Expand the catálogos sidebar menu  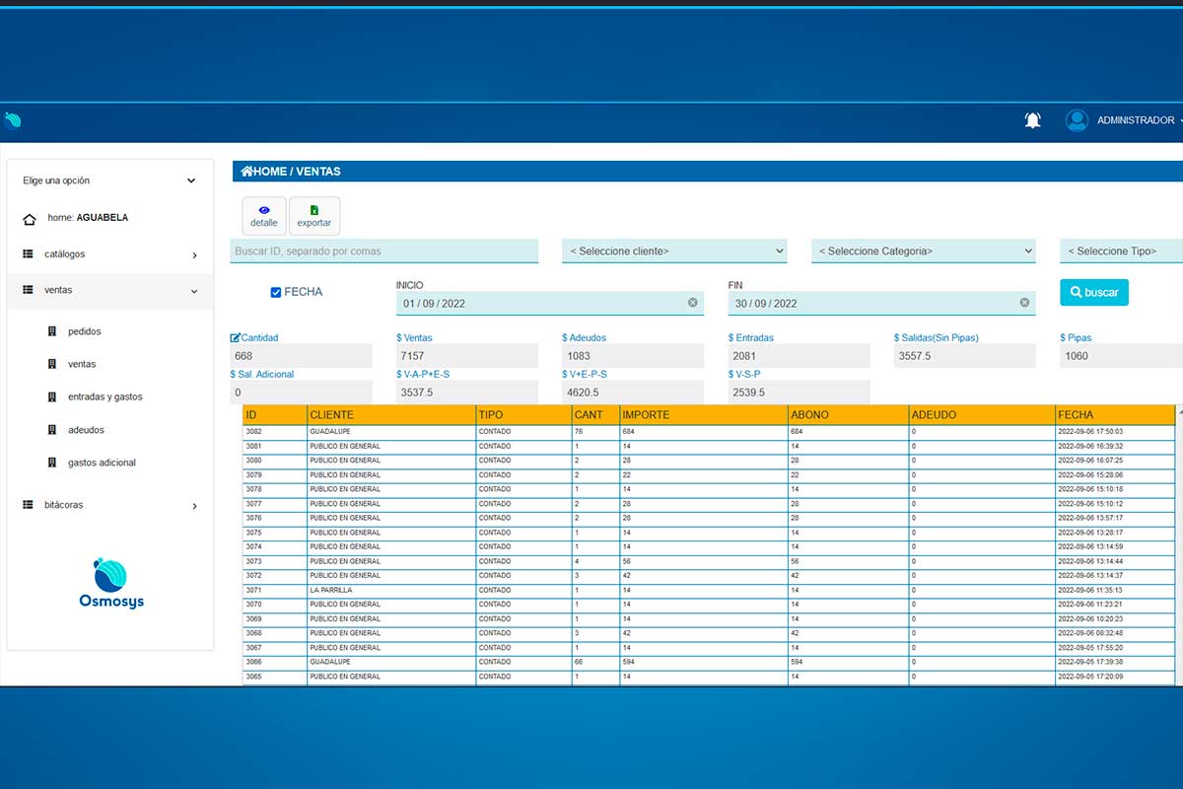(x=109, y=254)
